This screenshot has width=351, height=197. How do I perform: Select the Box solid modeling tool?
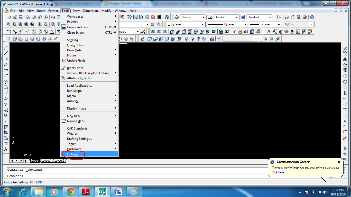point(15,39)
